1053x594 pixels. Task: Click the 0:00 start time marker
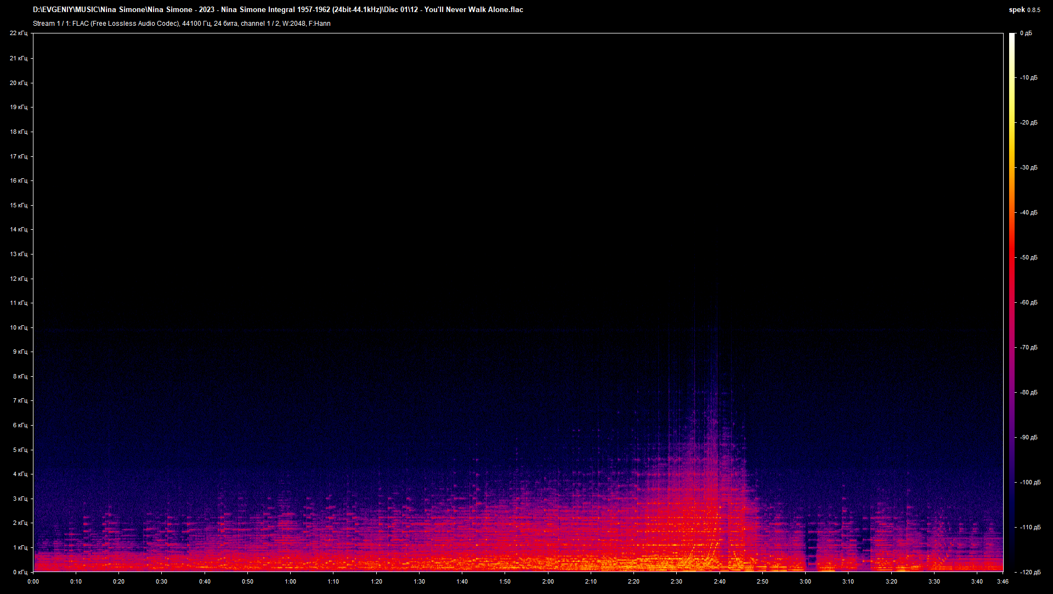[x=33, y=582]
